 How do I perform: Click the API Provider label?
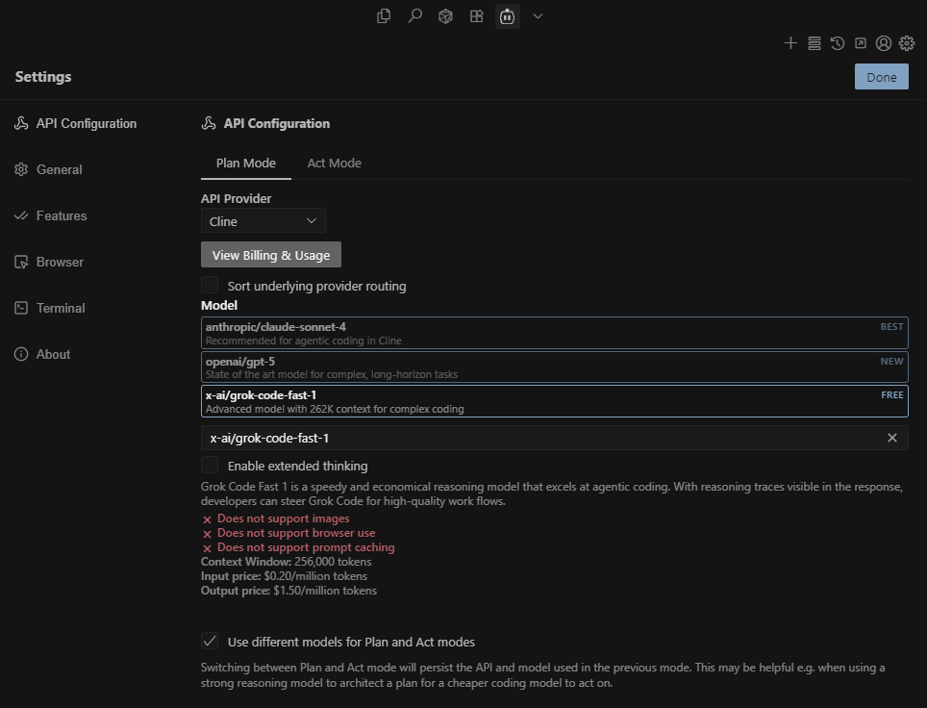tap(236, 198)
